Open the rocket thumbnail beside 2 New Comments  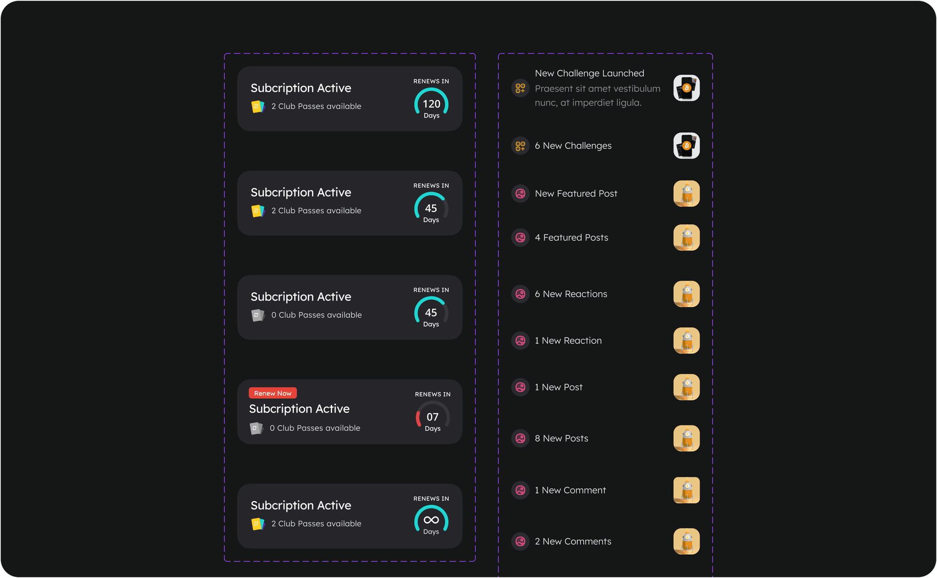pos(686,541)
